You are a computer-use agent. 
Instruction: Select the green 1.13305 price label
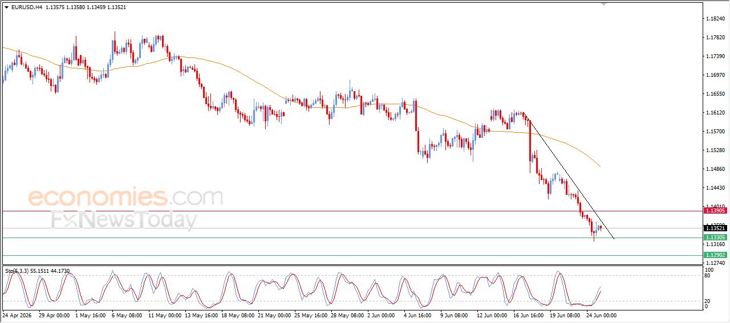pos(715,238)
